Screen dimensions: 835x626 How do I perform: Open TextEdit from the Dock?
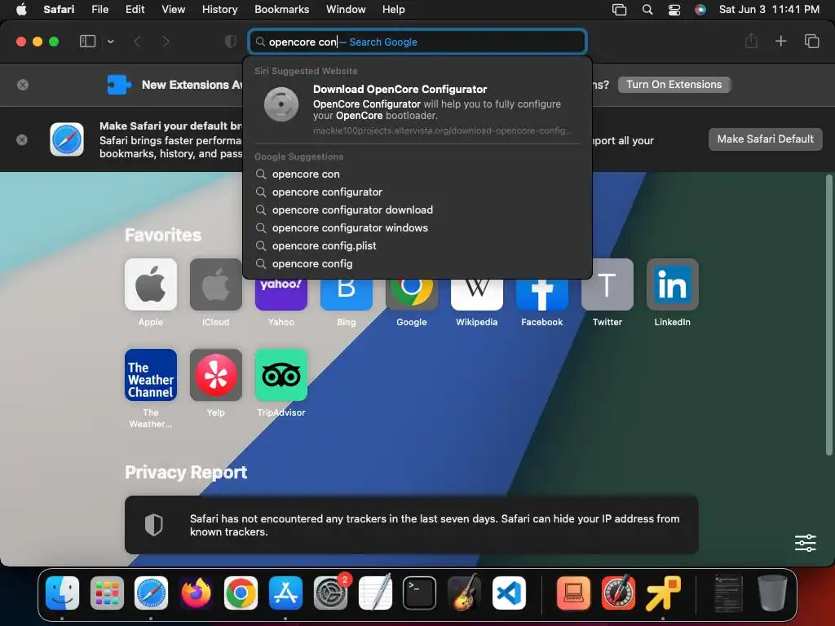pyautogui.click(x=375, y=593)
